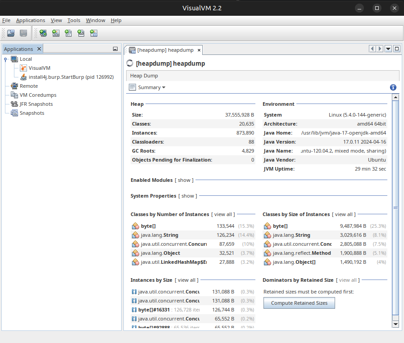The height and width of the screenshot is (343, 404).
Task: Click Compute Retained Sizes button
Action: coord(299,303)
